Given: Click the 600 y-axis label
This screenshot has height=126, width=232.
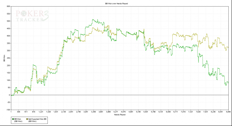Looking at the screenshot, I should [8, 6].
